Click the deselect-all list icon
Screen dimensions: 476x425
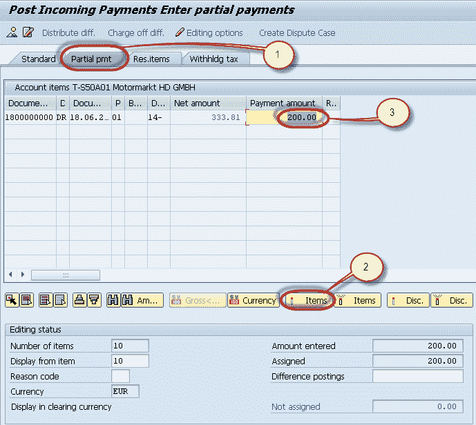(60, 300)
